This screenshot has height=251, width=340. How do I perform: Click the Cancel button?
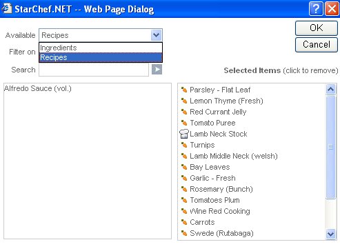[317, 45]
